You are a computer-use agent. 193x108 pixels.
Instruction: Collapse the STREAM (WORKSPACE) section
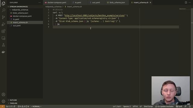[19, 7]
